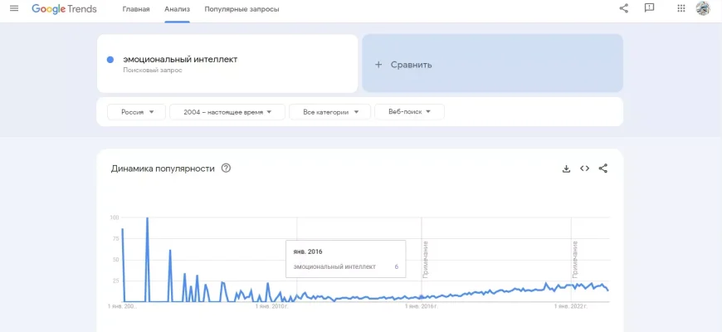This screenshot has width=722, height=332.
Task: Edit the эмоциональный интеллект search term
Action: [x=180, y=60]
